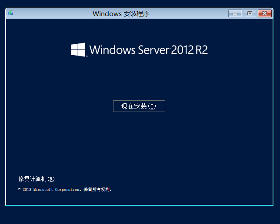Close the Windows 安装程序 window
The image size is (280, 224).
coord(265,13)
